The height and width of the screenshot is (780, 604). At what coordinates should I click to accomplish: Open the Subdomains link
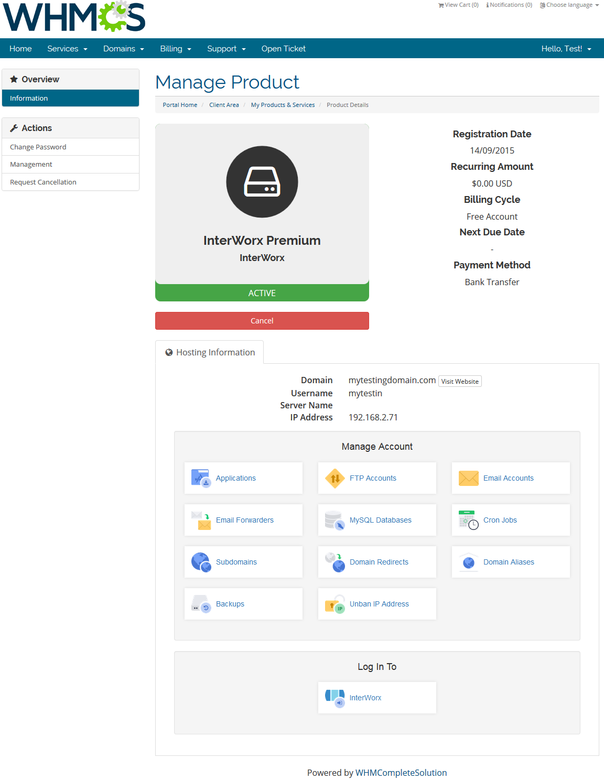pyautogui.click(x=236, y=562)
